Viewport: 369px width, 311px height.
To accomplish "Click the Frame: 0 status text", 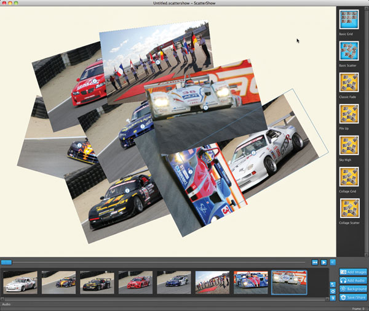I will point(358,309).
